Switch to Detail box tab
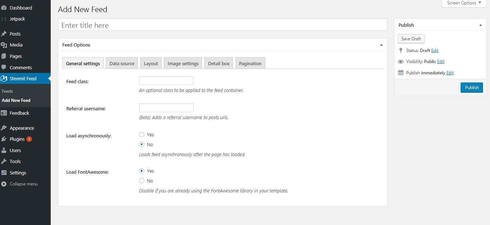 click(219, 63)
